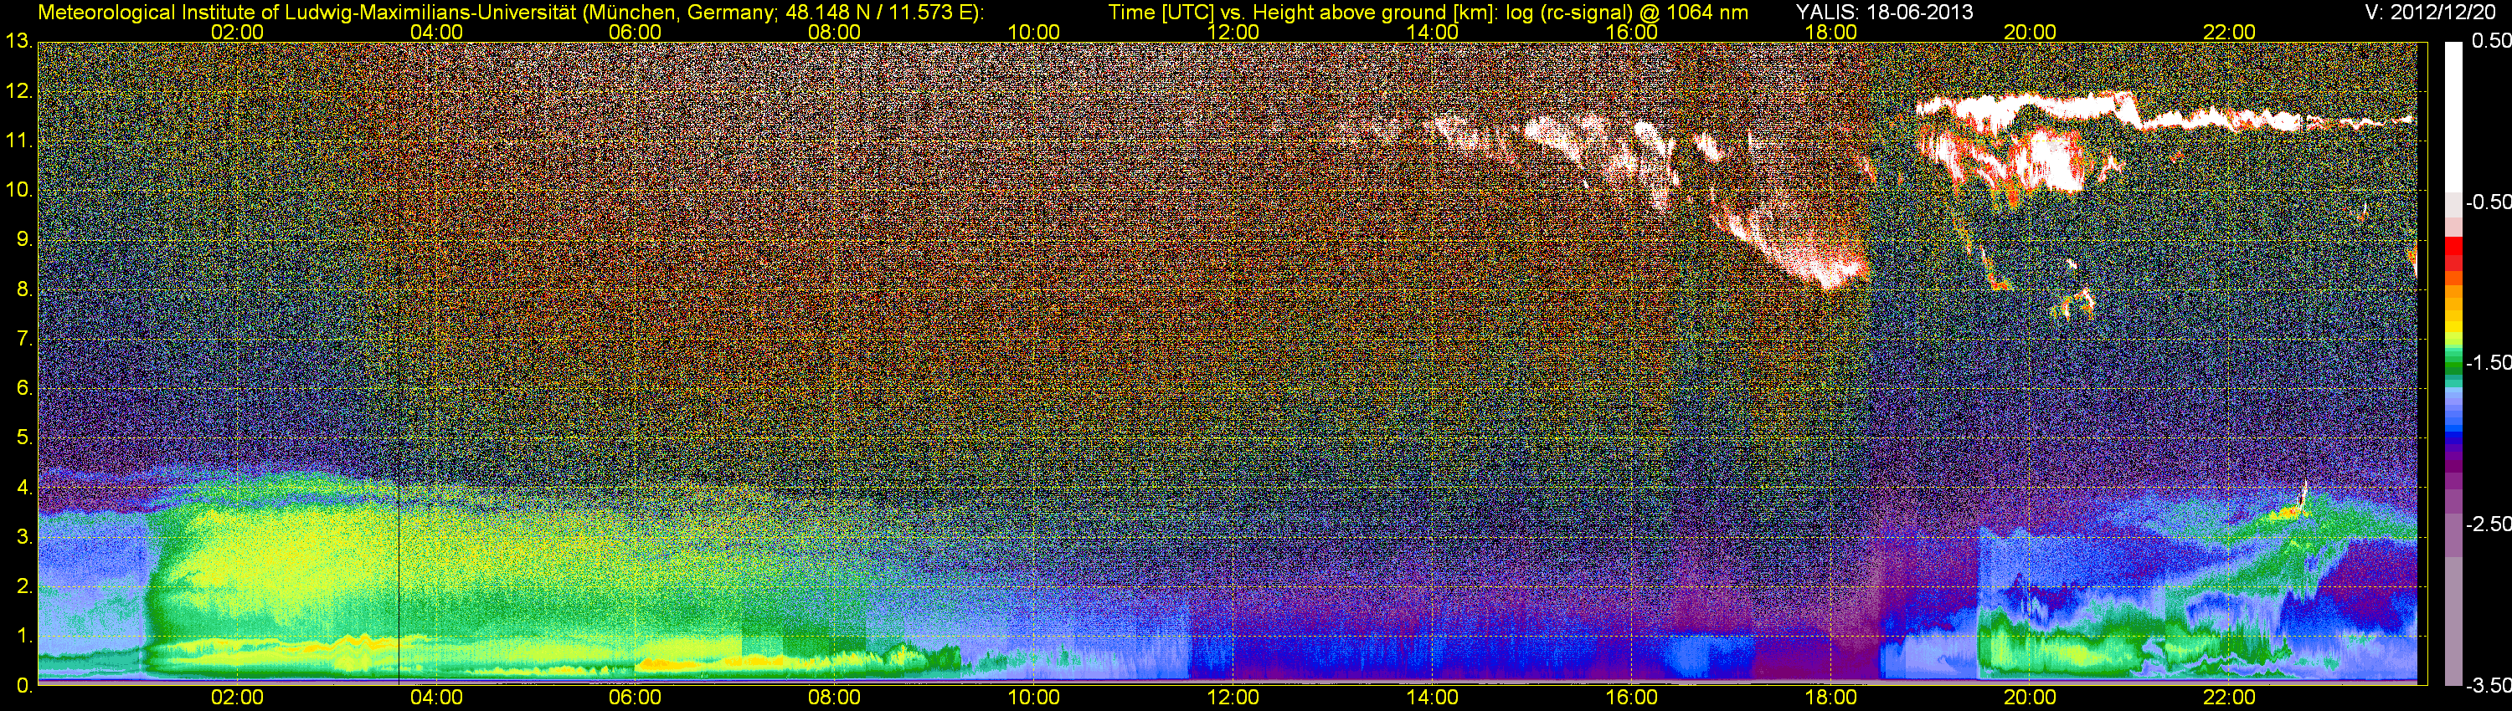Click the 12:00 label on the upper time axis
The width and height of the screenshot is (2512, 711).
click(1233, 32)
